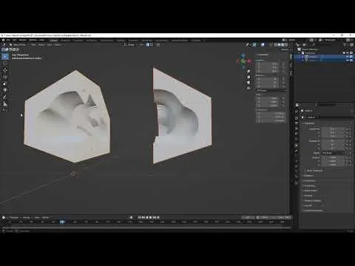This screenshot has height=266, width=355.
Task: Select the Measure tool icon
Action: point(5,103)
